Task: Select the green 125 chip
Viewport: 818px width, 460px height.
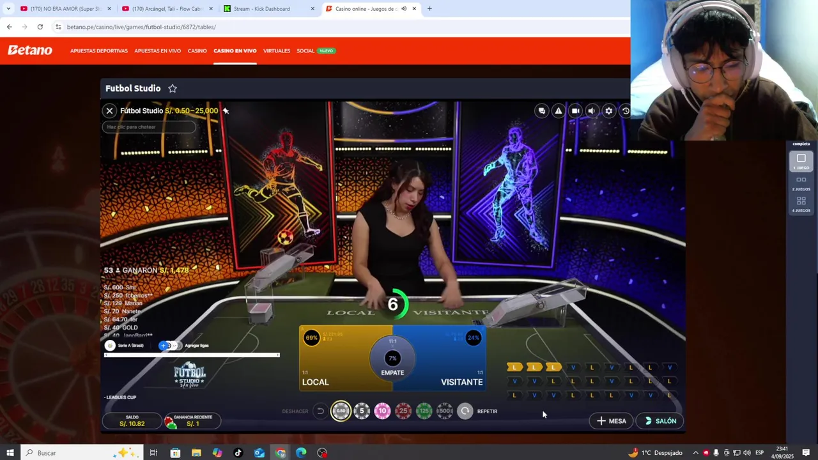Action: pos(424,411)
